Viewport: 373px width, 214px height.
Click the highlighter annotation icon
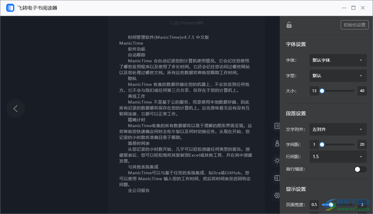[x=277, y=143]
